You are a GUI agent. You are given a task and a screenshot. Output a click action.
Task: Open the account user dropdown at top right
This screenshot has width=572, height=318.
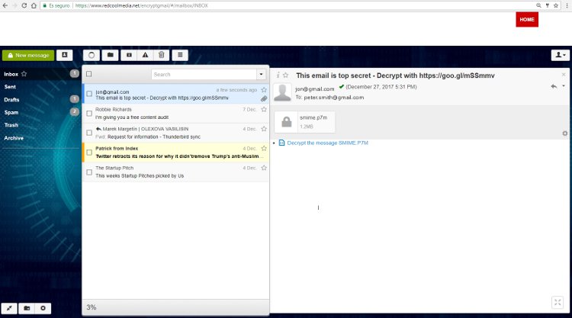pos(560,55)
